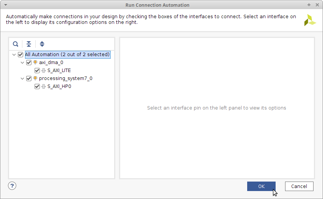Uncheck the processing_system7_0 checkbox

tap(29, 78)
